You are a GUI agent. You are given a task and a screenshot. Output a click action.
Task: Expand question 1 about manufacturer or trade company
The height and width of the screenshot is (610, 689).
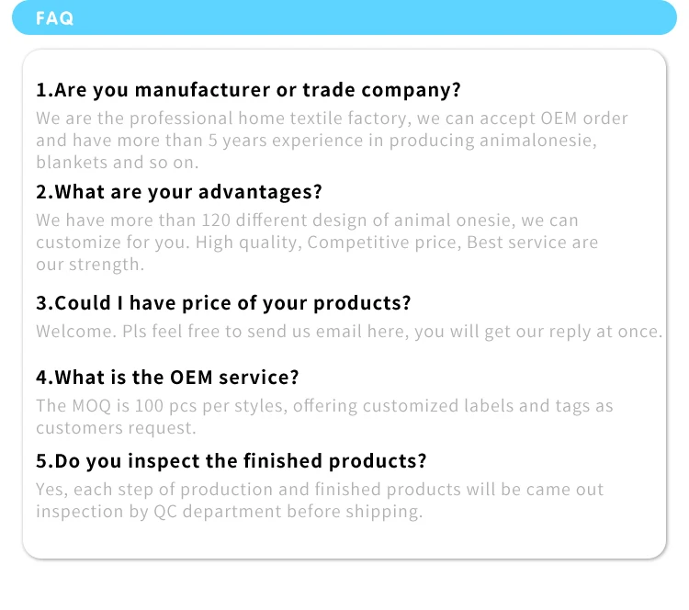248,90
